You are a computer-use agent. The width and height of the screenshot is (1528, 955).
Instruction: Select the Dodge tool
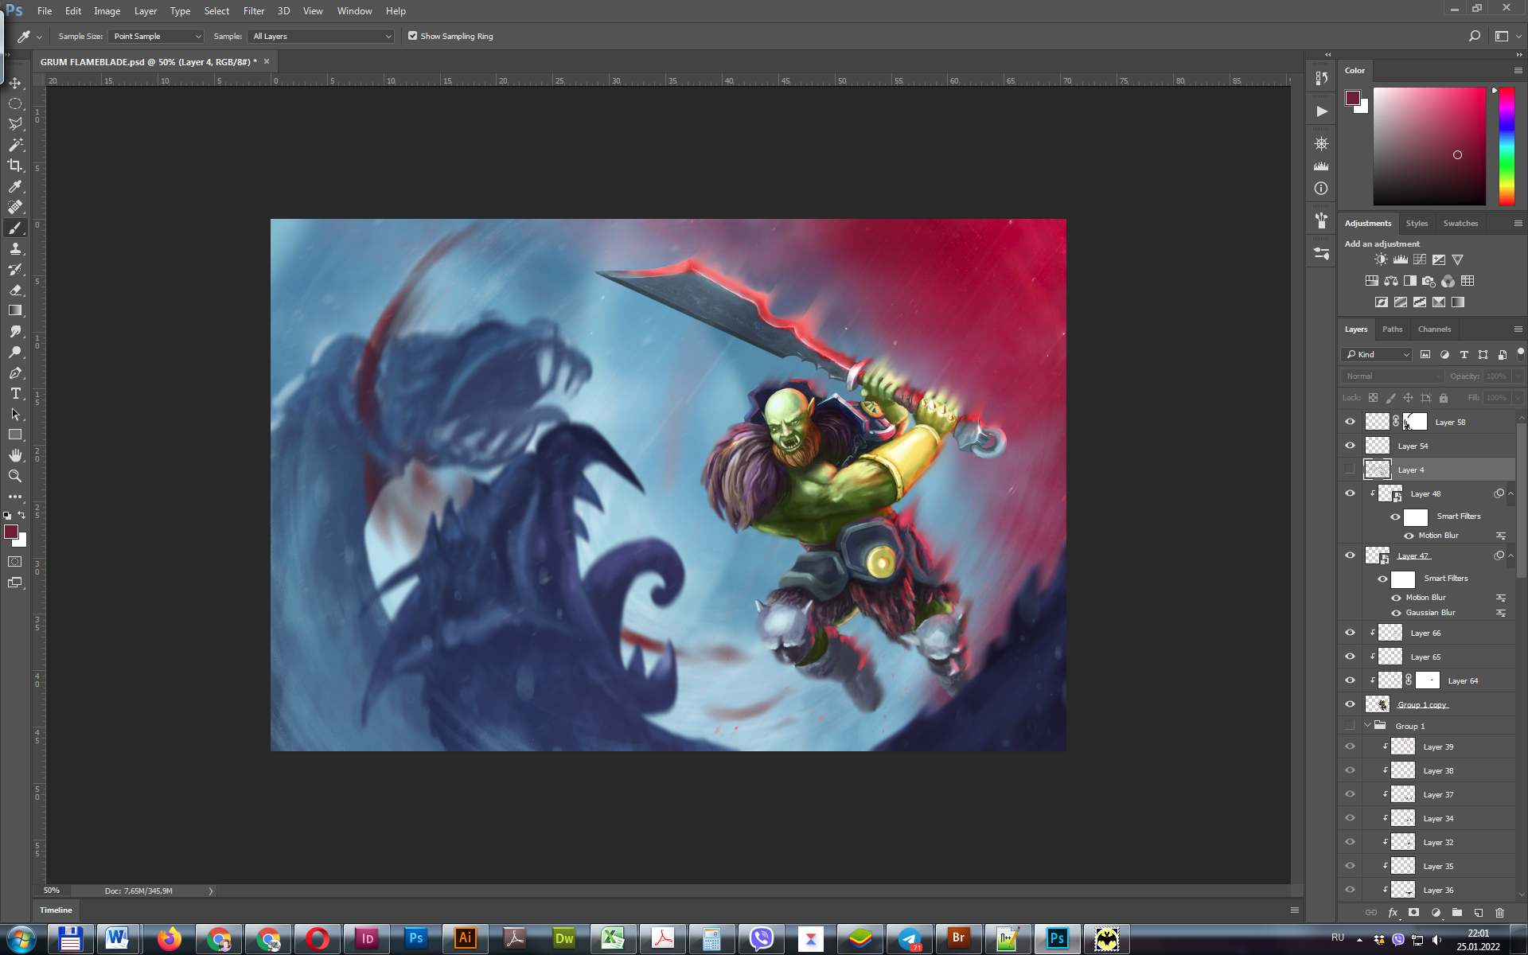tap(15, 352)
